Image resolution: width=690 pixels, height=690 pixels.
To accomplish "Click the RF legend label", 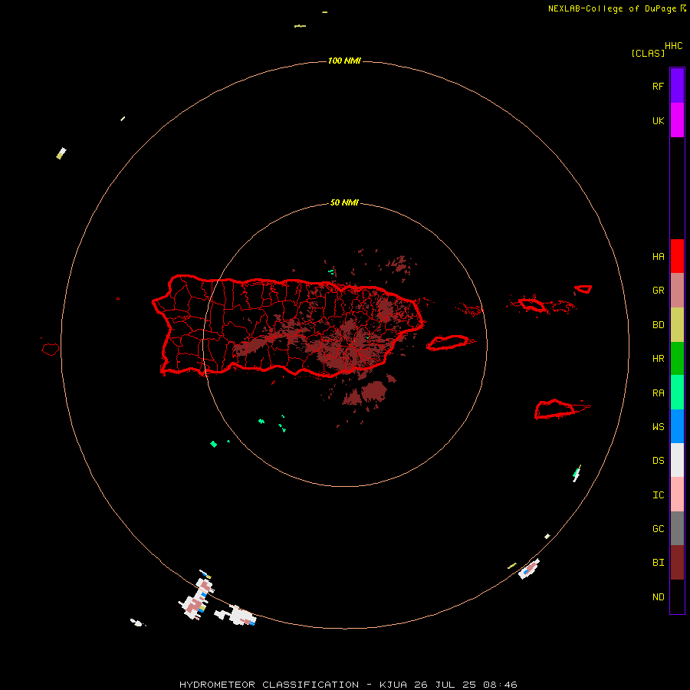I will click(658, 86).
